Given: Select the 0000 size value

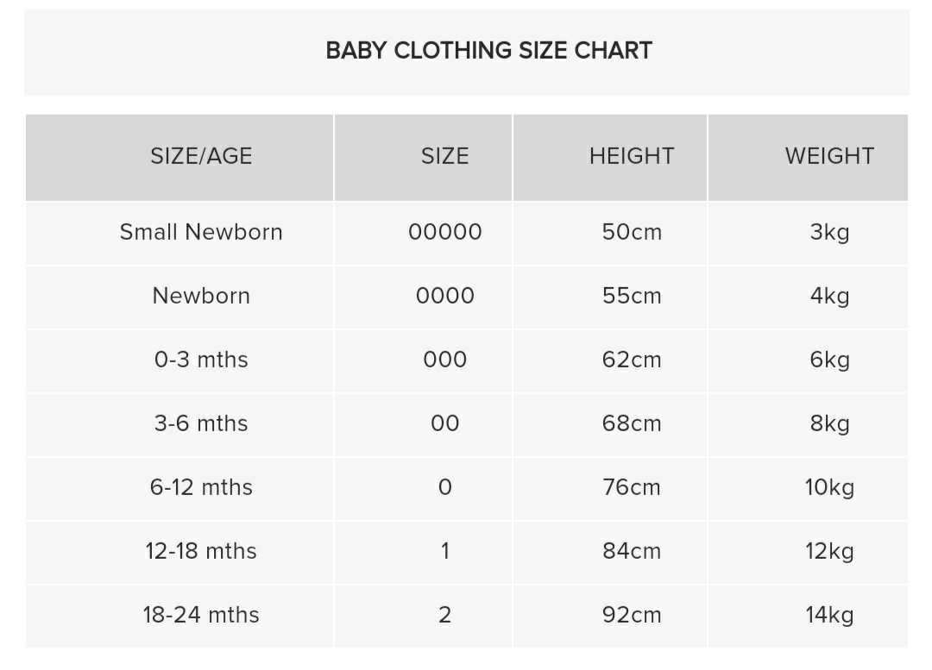Looking at the screenshot, I should pyautogui.click(x=444, y=296).
